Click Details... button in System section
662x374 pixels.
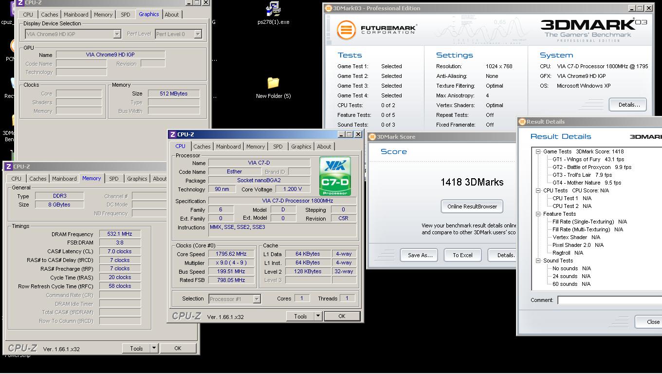[628, 105]
